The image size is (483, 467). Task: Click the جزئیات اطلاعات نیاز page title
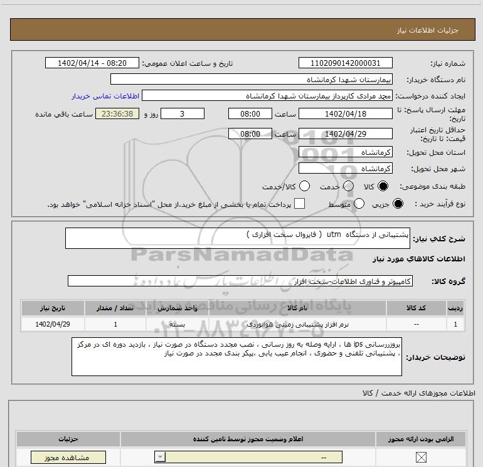[428, 30]
